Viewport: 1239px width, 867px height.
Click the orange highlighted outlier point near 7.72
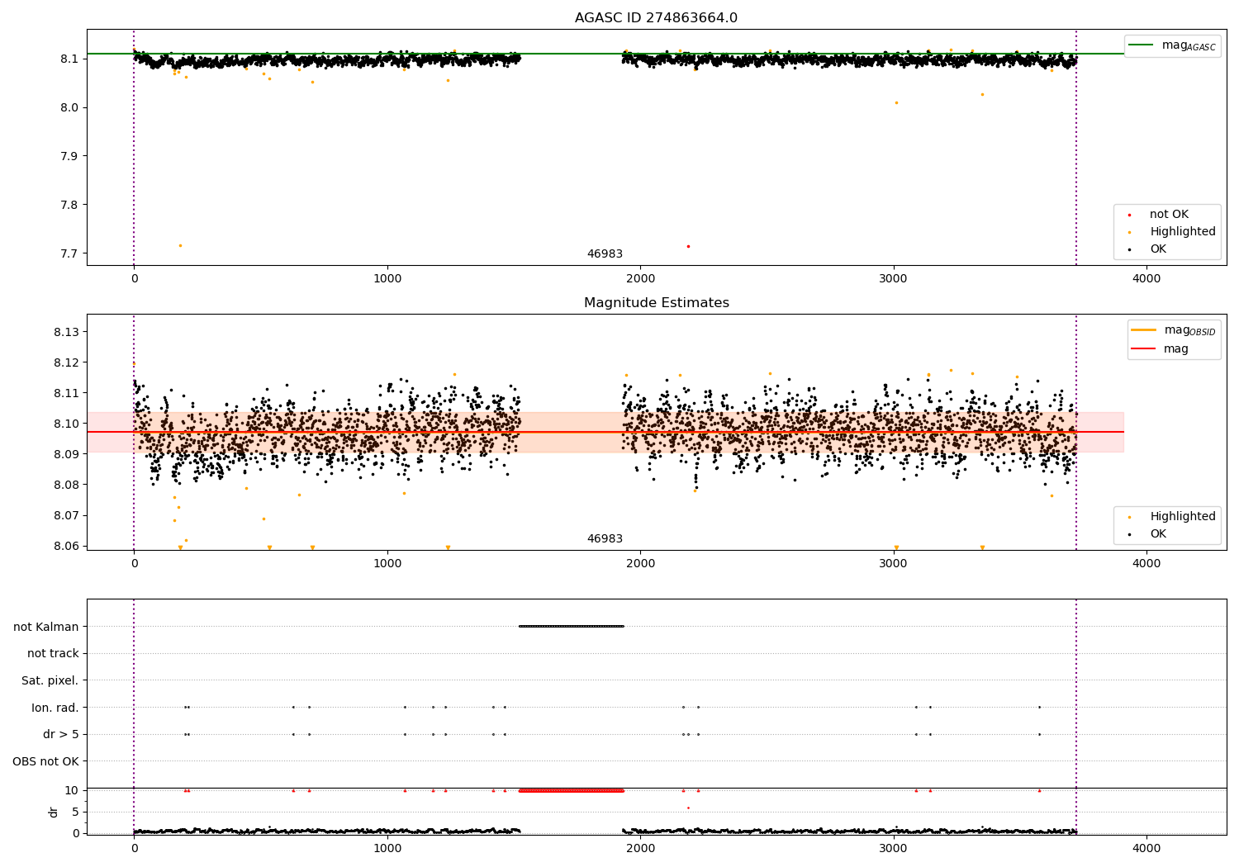pyautogui.click(x=180, y=245)
